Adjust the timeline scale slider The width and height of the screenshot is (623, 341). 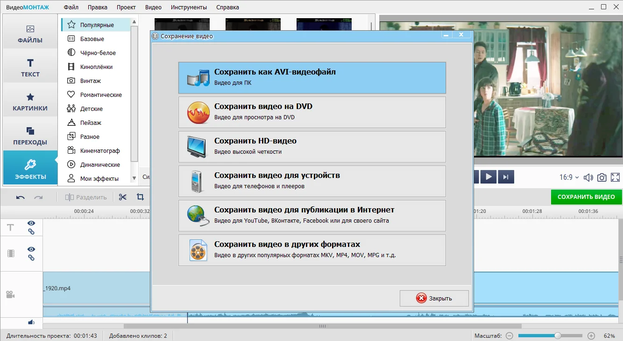point(558,335)
